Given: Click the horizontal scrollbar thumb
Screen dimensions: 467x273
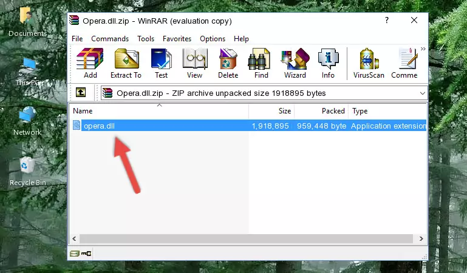Looking at the screenshot, I should tap(246, 238).
